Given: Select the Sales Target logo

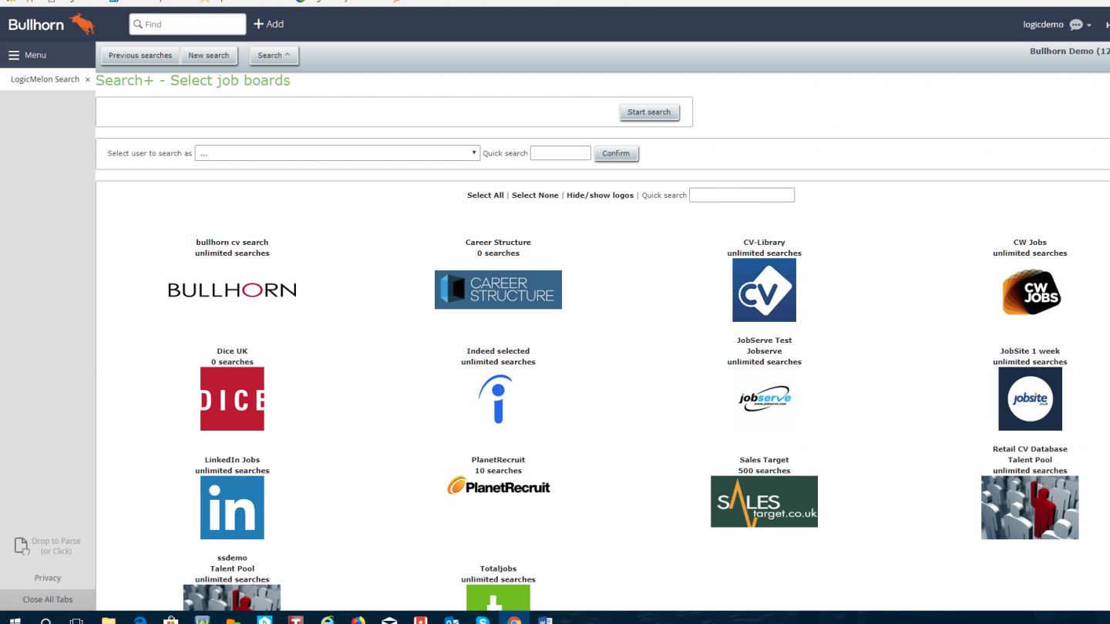Looking at the screenshot, I should pos(764,502).
